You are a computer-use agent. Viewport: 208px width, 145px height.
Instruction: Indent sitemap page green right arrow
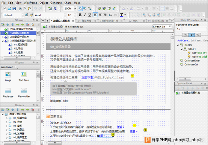coord(18,24)
